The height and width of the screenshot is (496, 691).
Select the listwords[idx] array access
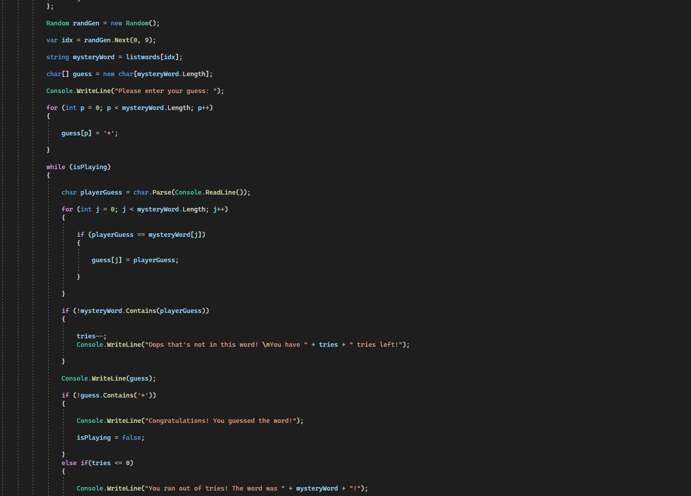pyautogui.click(x=152, y=57)
